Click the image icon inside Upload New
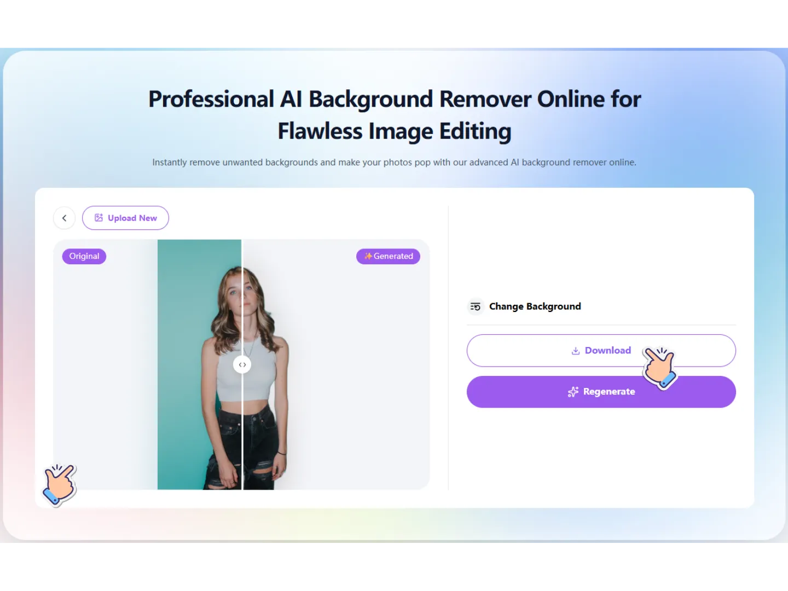This screenshot has width=788, height=591. pos(99,218)
